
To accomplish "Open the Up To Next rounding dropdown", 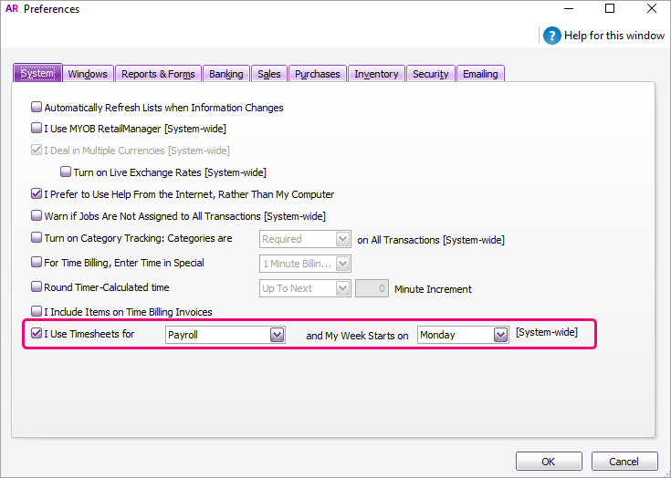I will click(x=342, y=288).
